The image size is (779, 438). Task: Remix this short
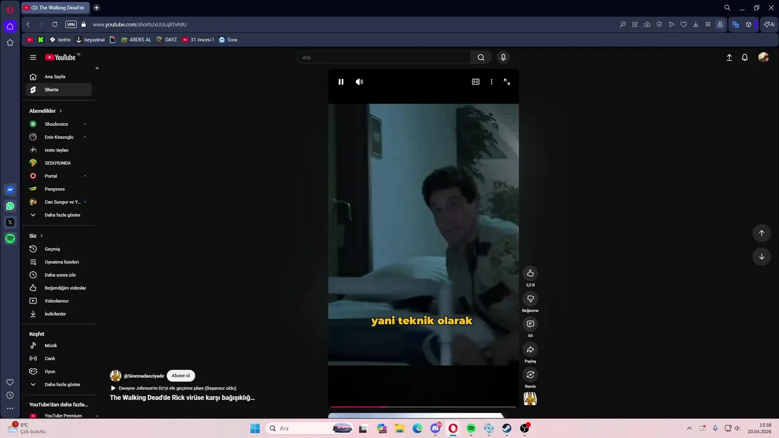tap(530, 375)
